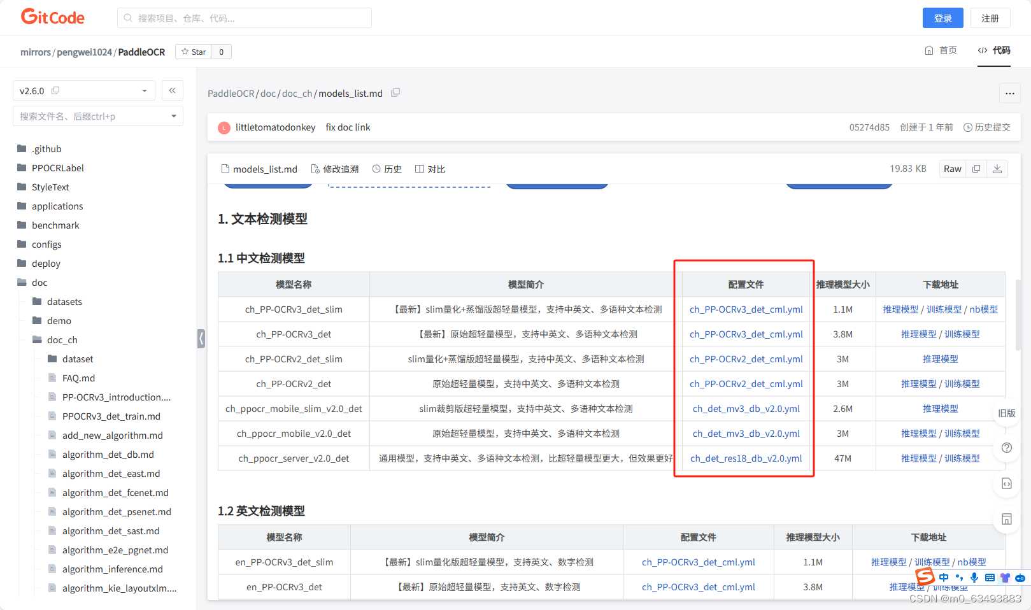Open the v2.6.0 branch dropdown
Image resolution: width=1031 pixels, height=610 pixels.
[84, 90]
